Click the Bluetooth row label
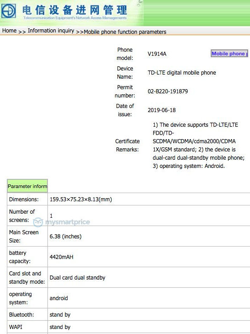250x334 pixels. (x=21, y=314)
